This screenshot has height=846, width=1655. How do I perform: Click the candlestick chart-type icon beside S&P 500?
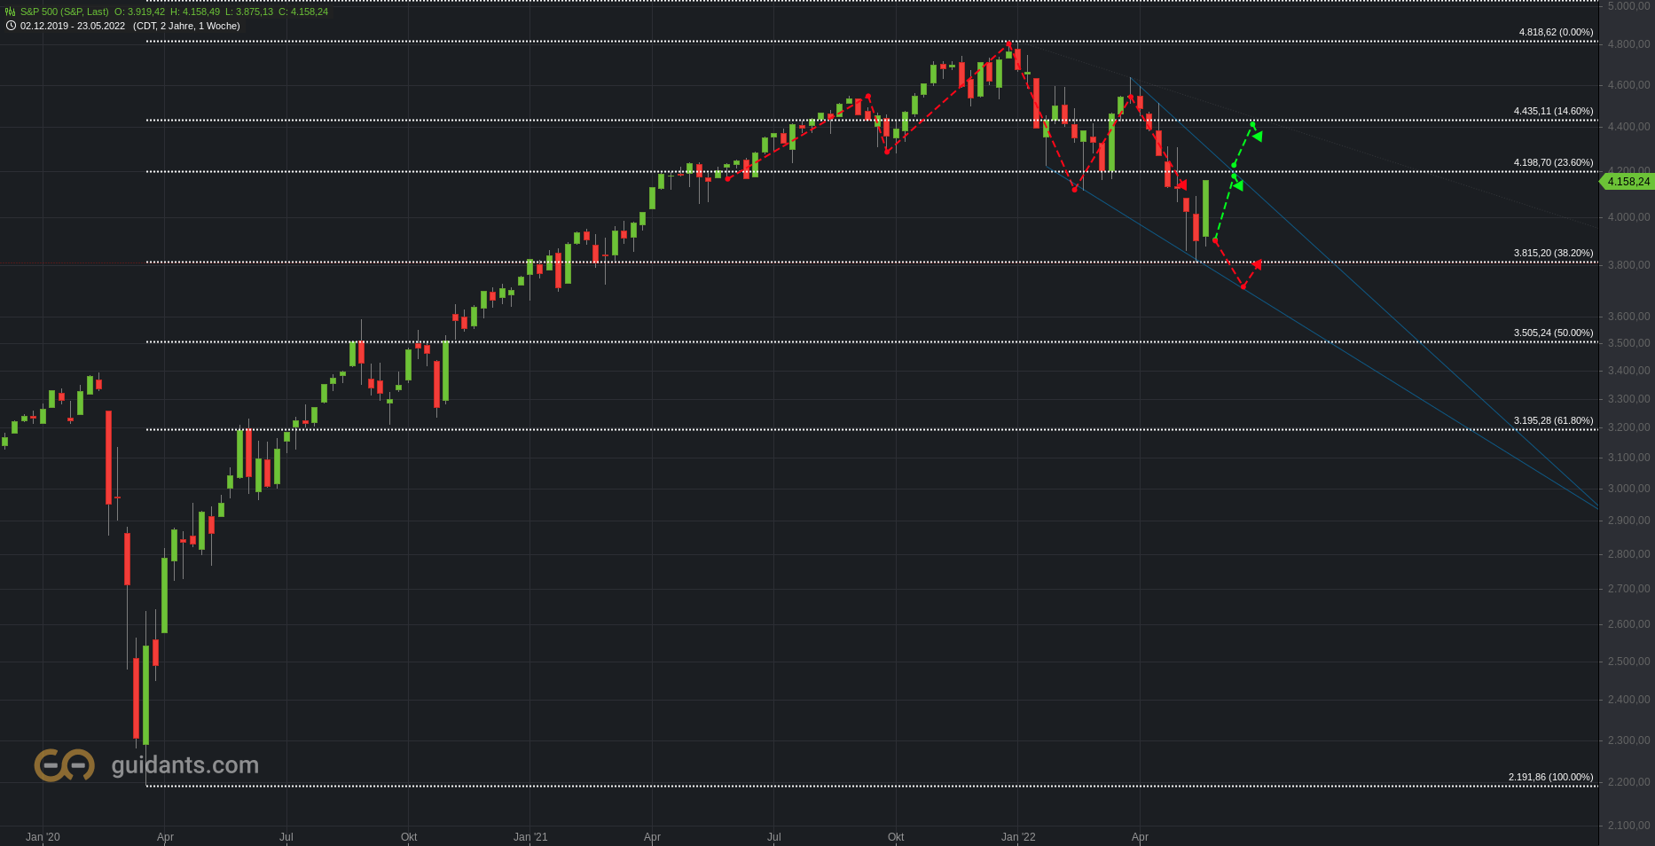(x=11, y=12)
